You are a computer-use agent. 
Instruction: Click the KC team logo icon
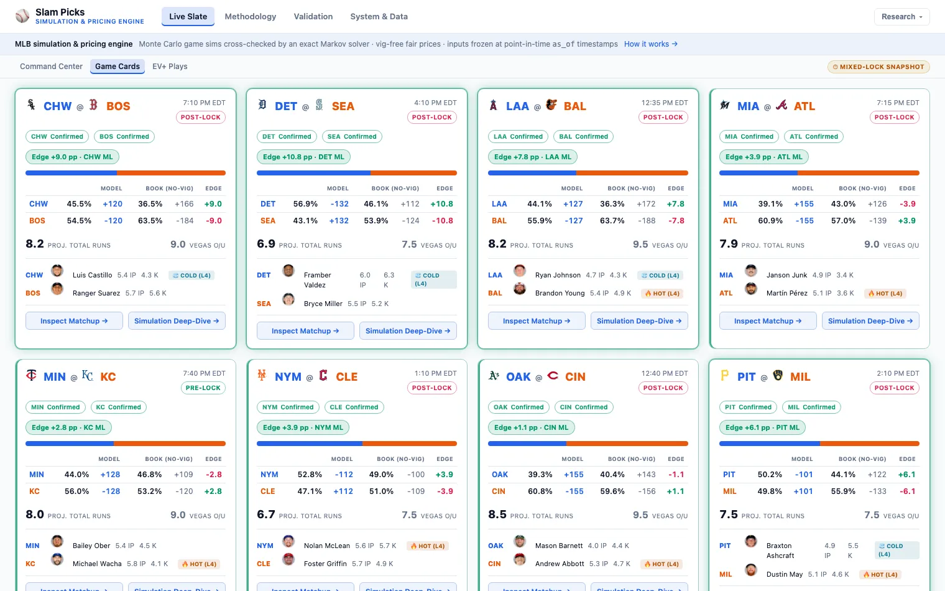88,375
